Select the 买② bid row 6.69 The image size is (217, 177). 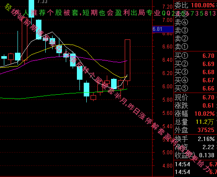[194, 64]
